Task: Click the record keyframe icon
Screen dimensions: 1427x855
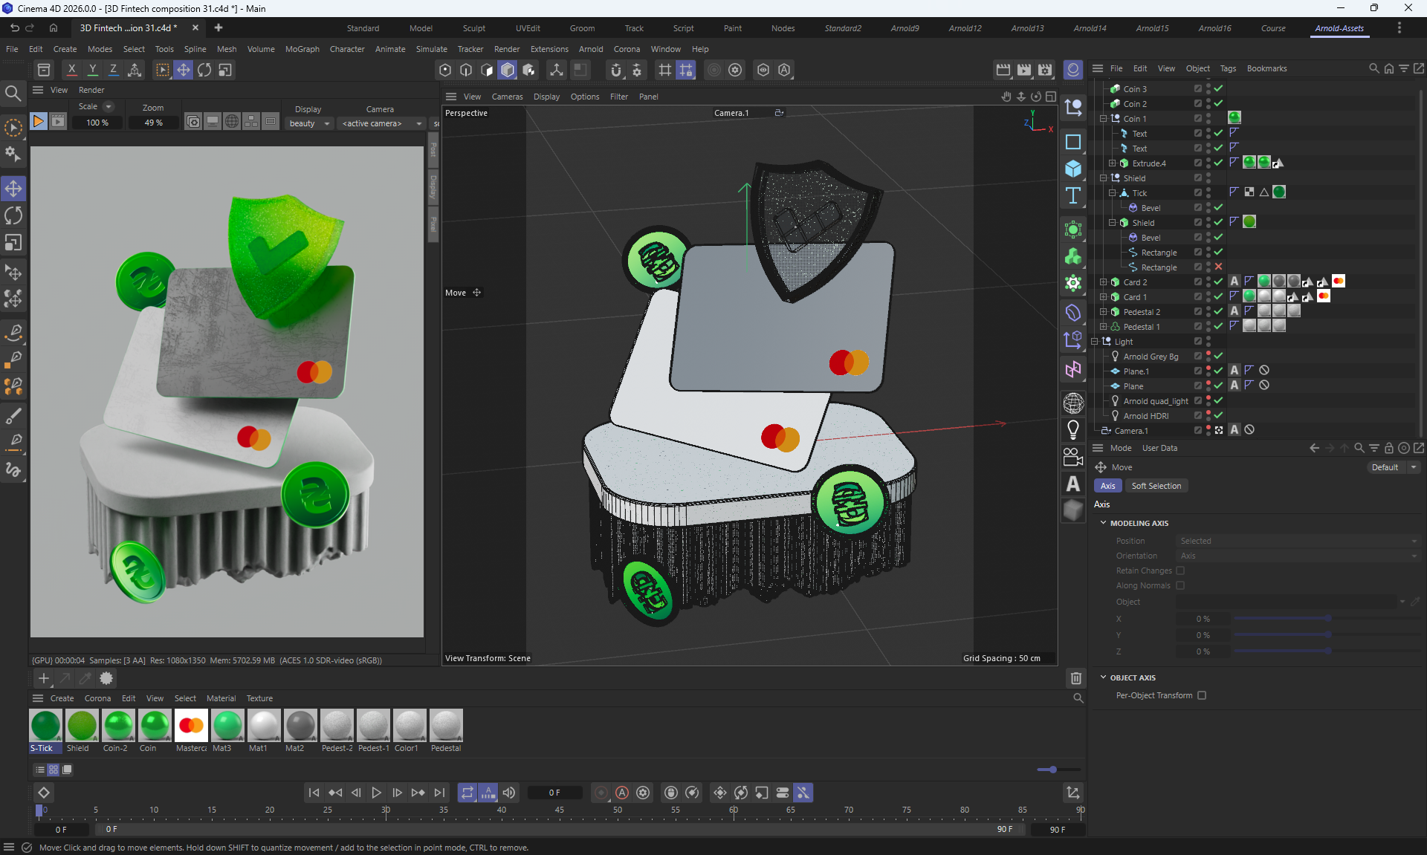Action: tap(601, 793)
